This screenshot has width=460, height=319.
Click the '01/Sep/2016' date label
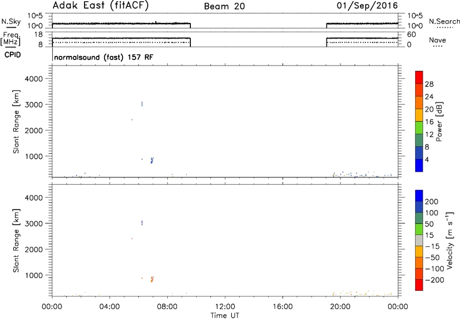pyautogui.click(x=367, y=6)
